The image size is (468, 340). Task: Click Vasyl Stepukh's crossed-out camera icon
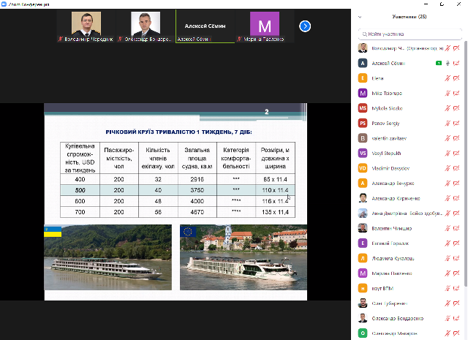[x=456, y=153]
